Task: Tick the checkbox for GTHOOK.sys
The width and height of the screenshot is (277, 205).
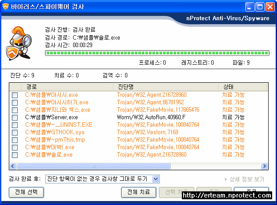Action: click(15, 132)
